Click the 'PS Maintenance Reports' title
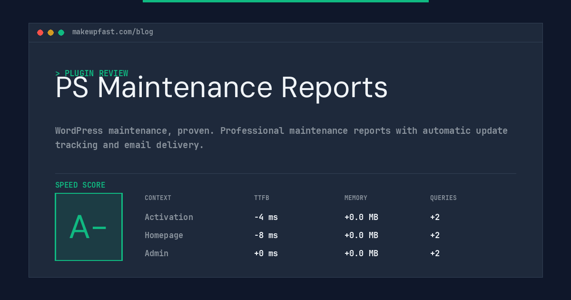 click(x=222, y=88)
